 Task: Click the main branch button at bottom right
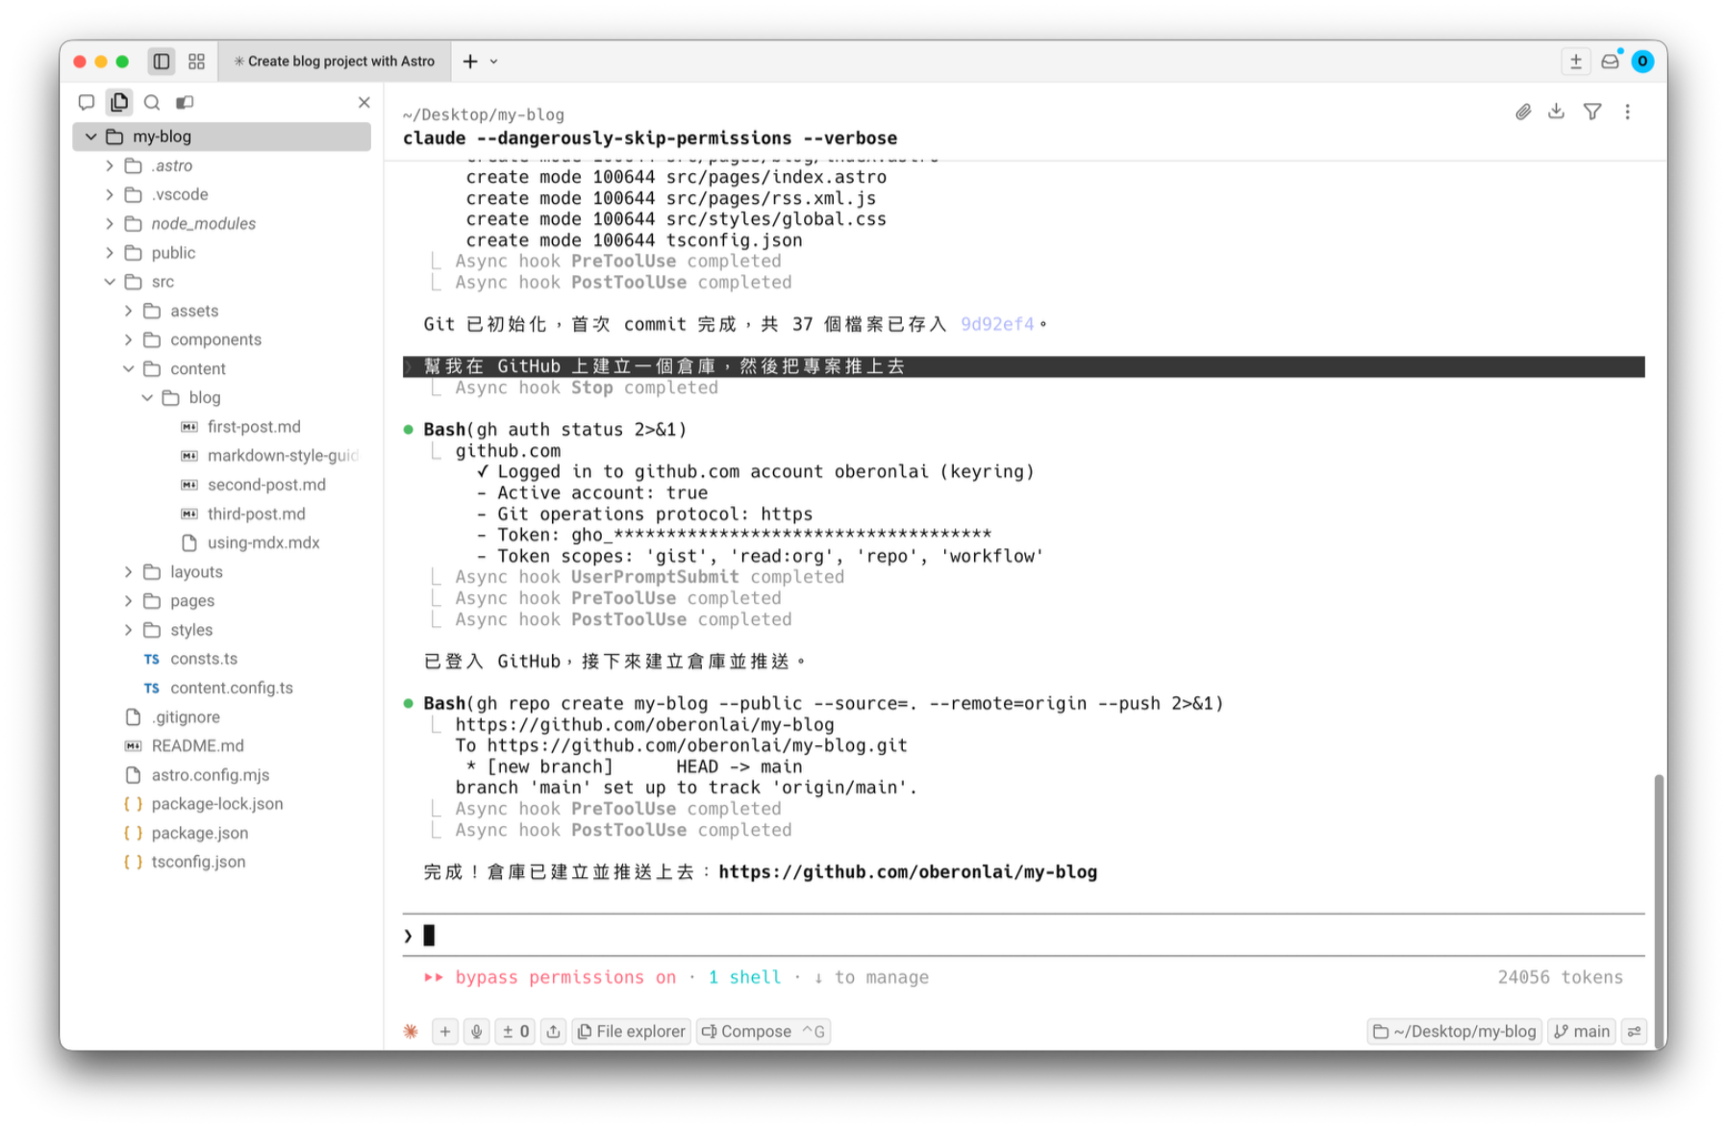pyautogui.click(x=1580, y=1031)
